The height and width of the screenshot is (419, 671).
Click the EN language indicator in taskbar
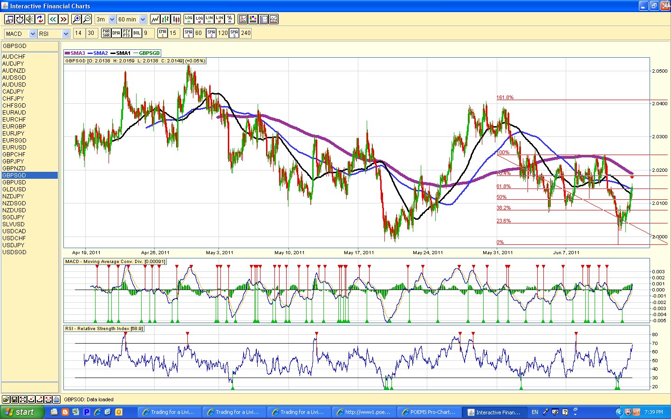tap(535, 412)
